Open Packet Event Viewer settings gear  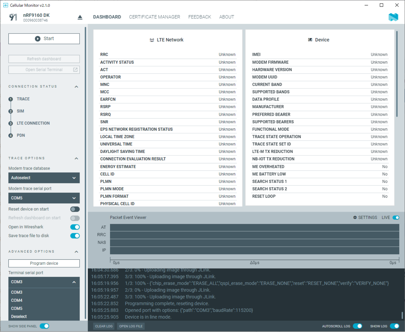pos(355,217)
